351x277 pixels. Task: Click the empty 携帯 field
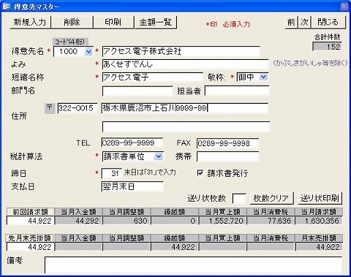click(x=227, y=156)
